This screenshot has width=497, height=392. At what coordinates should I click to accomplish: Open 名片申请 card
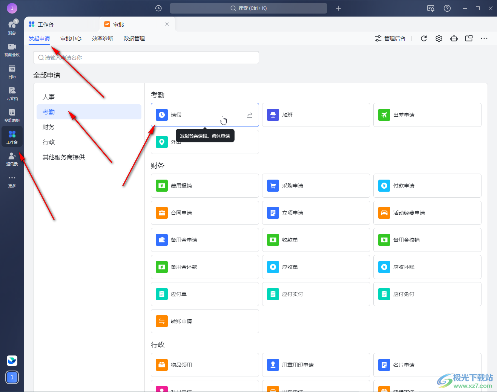click(427, 365)
